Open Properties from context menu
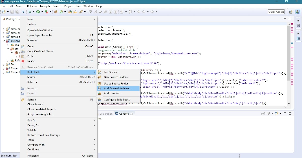This screenshot has height=158, width=302. [x=58, y=156]
